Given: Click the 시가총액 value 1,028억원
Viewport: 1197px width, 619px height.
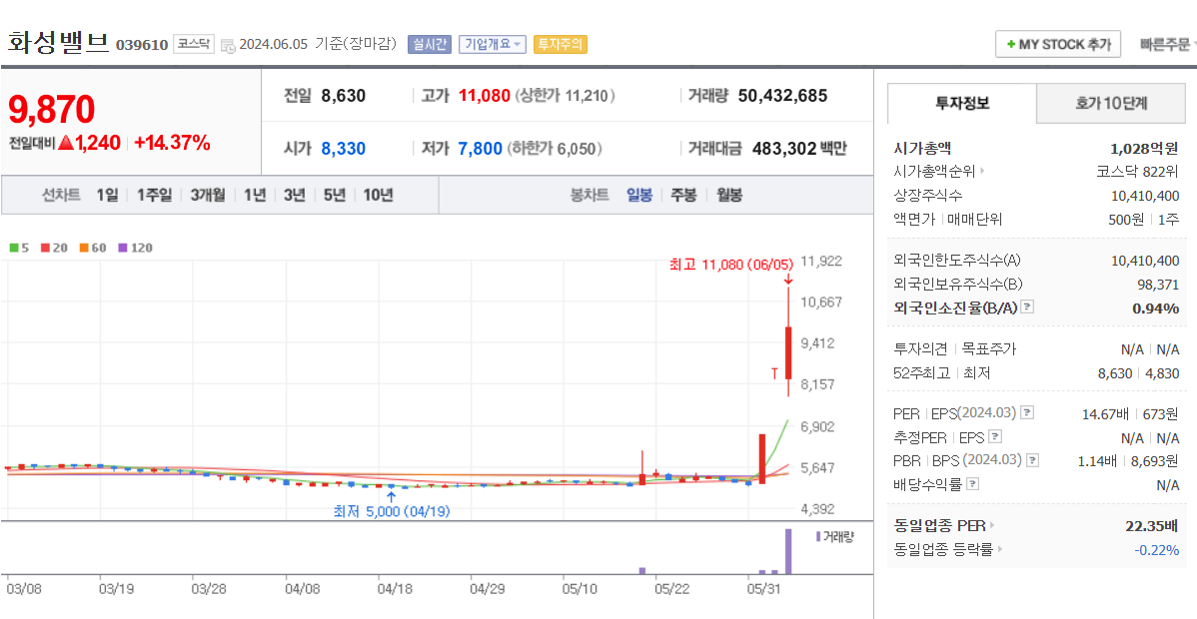Looking at the screenshot, I should (1145, 148).
